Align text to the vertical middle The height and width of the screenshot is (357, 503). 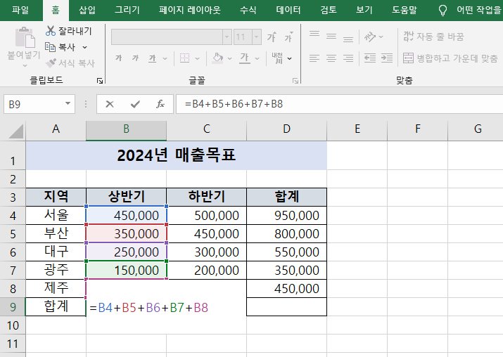(x=331, y=37)
